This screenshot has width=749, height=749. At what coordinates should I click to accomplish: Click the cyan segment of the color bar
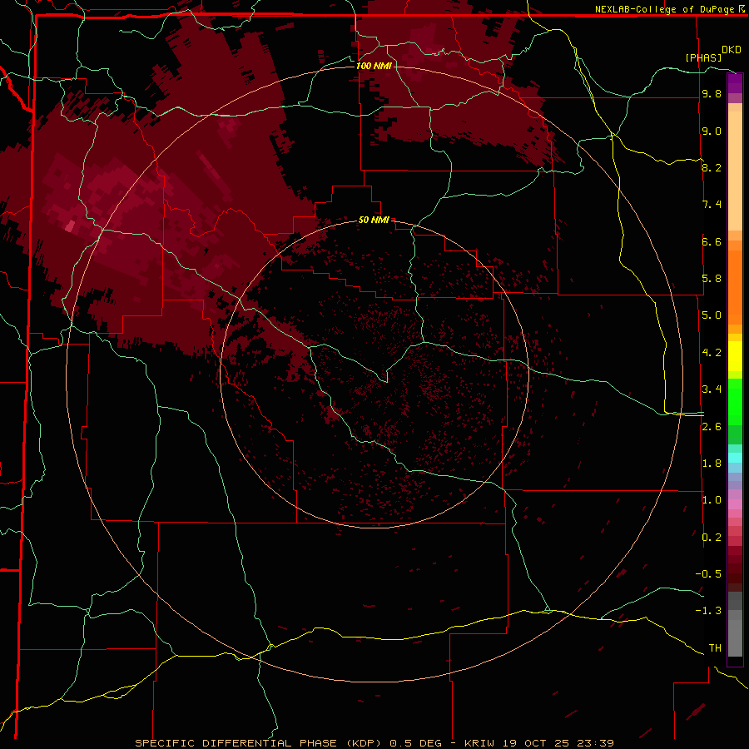[735, 458]
